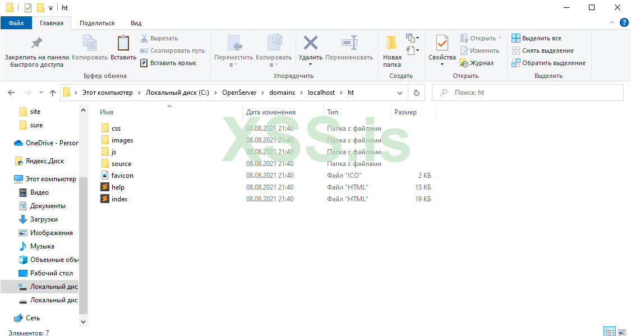
Task: Open the Удалить dropdown arrow
Action: click(310, 65)
